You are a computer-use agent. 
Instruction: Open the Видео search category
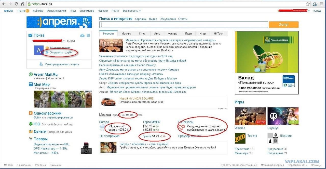pyautogui.click(x=153, y=19)
